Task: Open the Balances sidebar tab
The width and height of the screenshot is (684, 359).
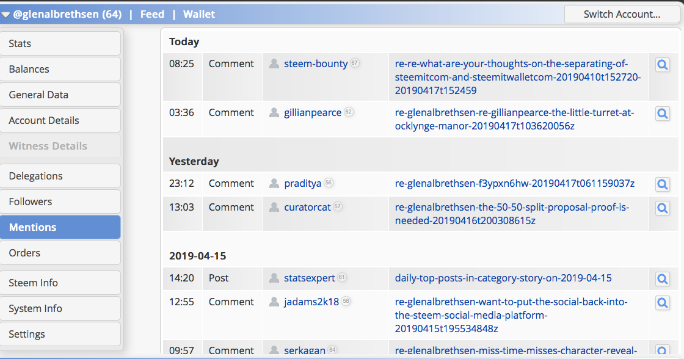Action: (x=60, y=69)
